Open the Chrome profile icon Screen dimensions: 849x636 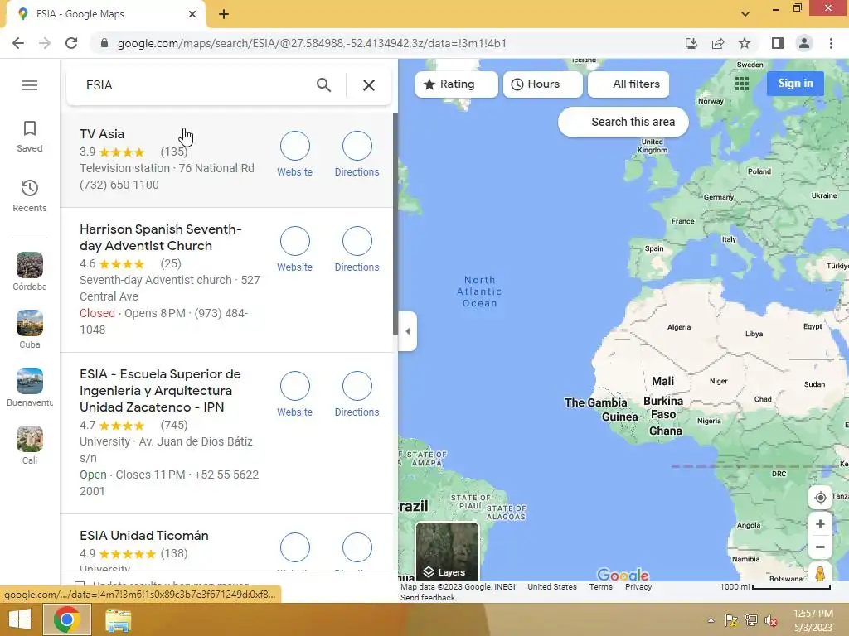(x=804, y=43)
